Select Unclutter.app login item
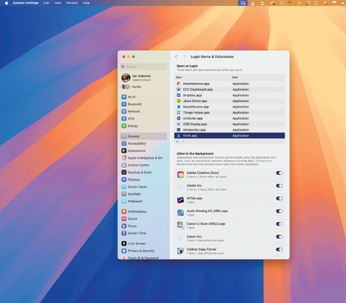The height and width of the screenshot is (303, 346). pos(229,118)
